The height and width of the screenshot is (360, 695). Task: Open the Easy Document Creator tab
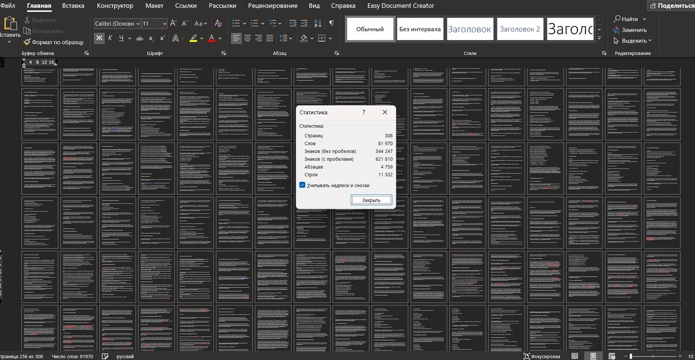tap(400, 6)
